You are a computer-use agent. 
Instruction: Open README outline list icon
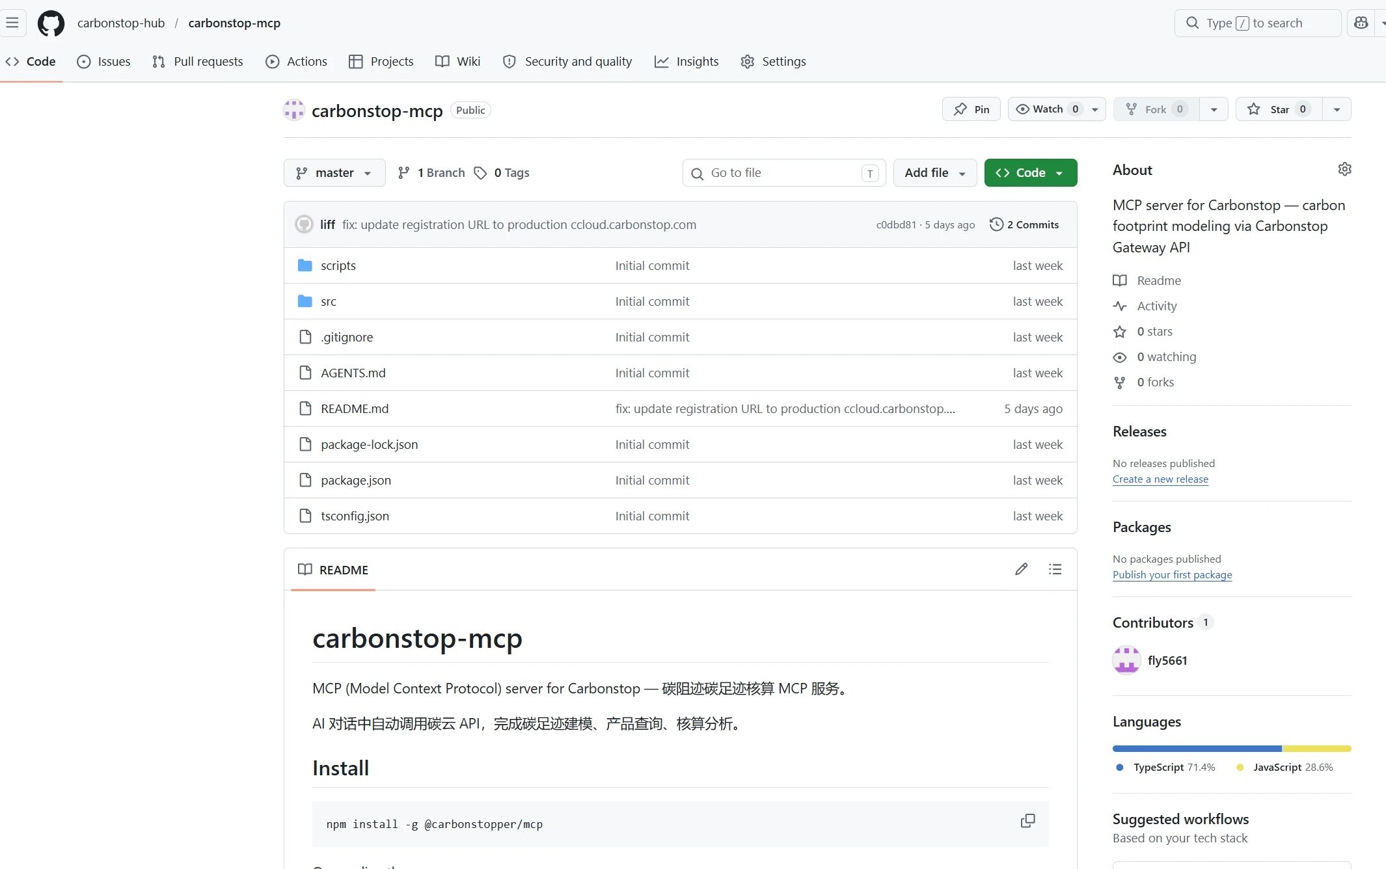tap(1055, 569)
